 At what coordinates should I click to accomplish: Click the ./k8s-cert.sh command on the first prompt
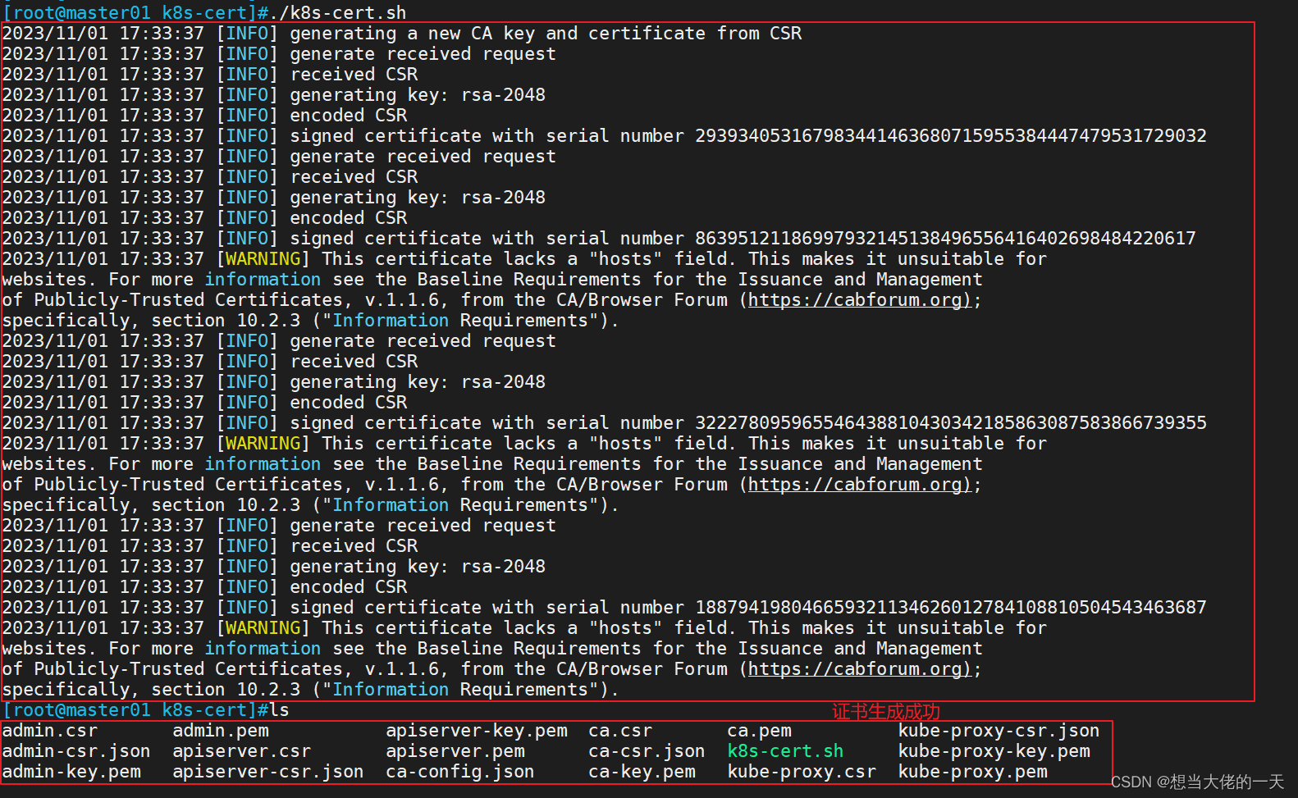coord(338,12)
